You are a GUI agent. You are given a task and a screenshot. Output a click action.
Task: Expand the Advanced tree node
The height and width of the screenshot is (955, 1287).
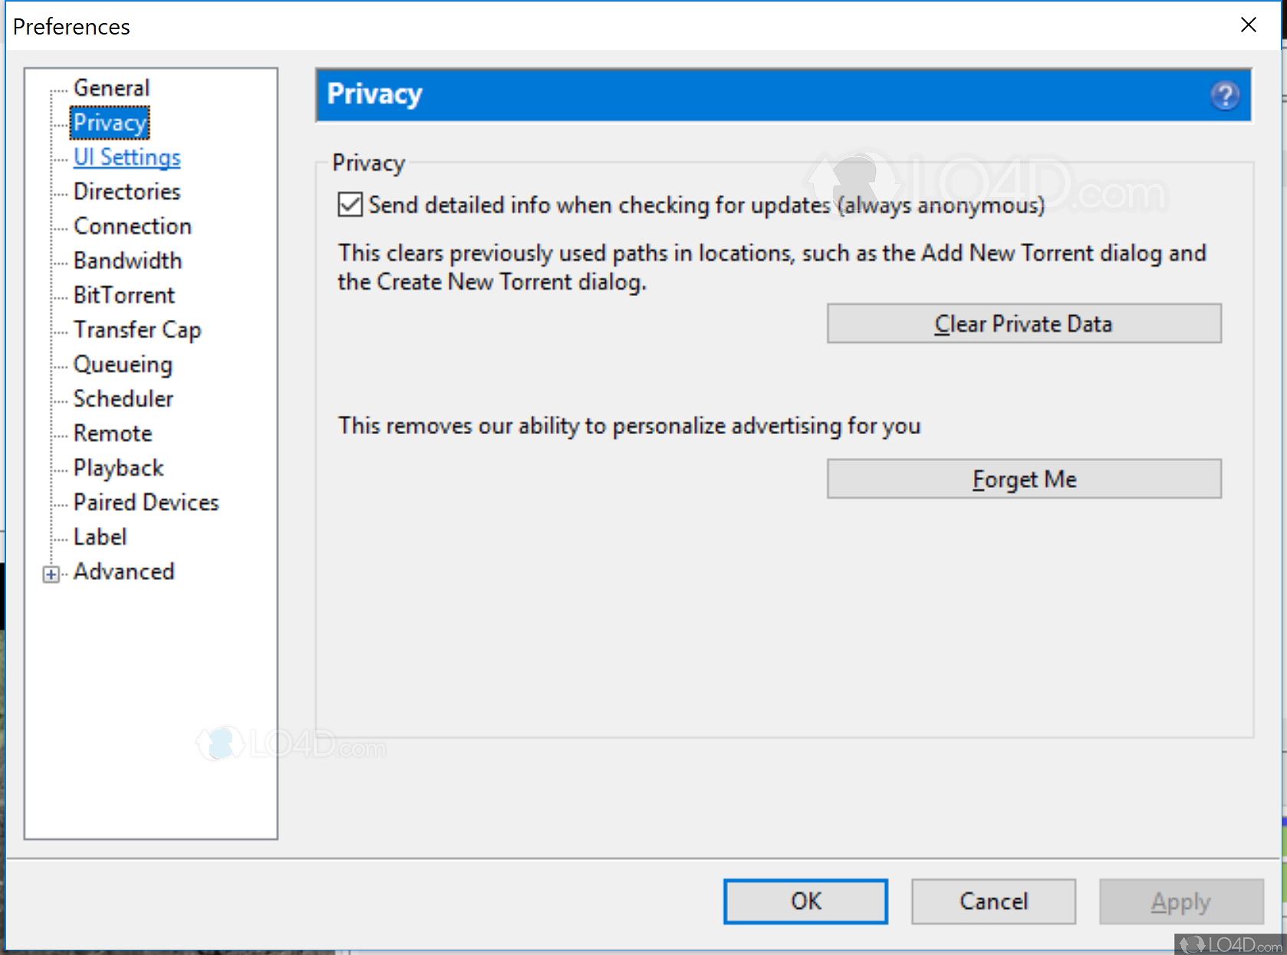(x=51, y=574)
